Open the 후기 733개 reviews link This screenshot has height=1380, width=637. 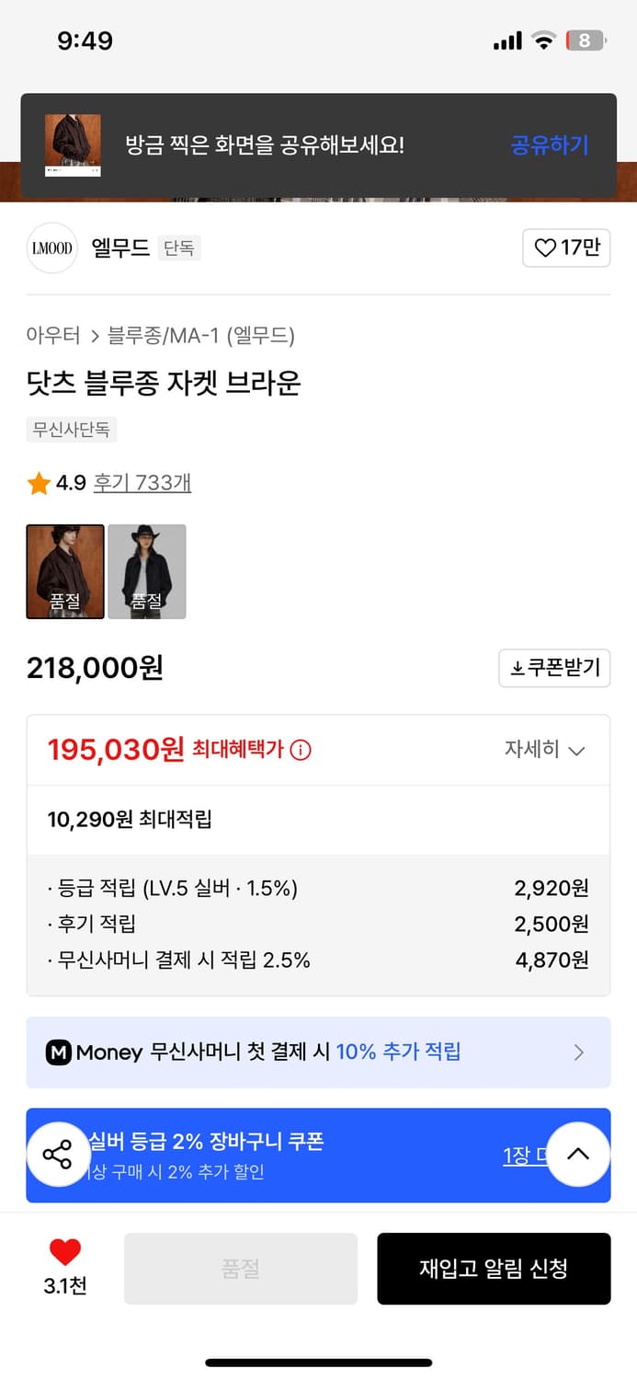coord(142,481)
